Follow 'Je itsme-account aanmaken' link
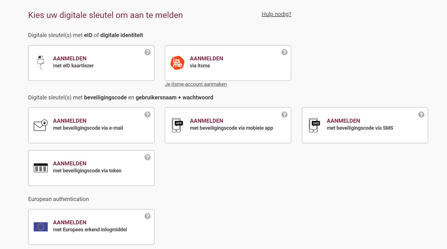This screenshot has width=447, height=249. pyautogui.click(x=196, y=84)
